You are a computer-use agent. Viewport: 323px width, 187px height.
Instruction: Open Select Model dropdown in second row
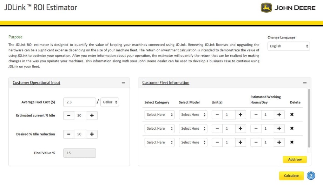point(193,129)
